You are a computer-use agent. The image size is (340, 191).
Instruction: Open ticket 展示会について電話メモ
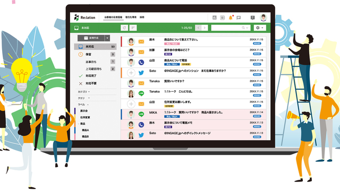click(x=178, y=123)
